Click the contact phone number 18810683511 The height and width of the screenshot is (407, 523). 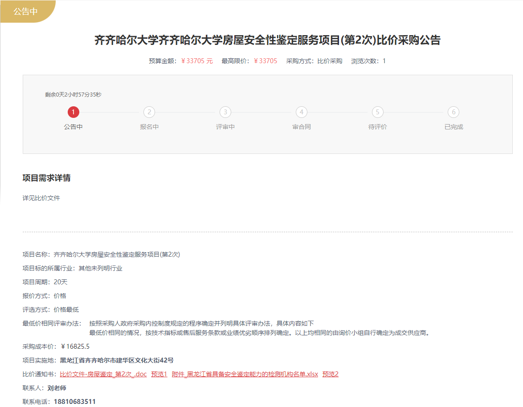pos(74,402)
